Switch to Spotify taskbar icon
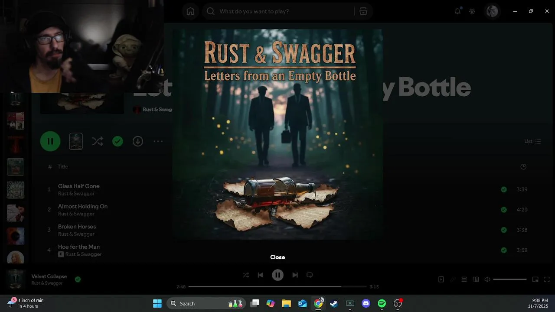This screenshot has width=555, height=312. coord(382,303)
